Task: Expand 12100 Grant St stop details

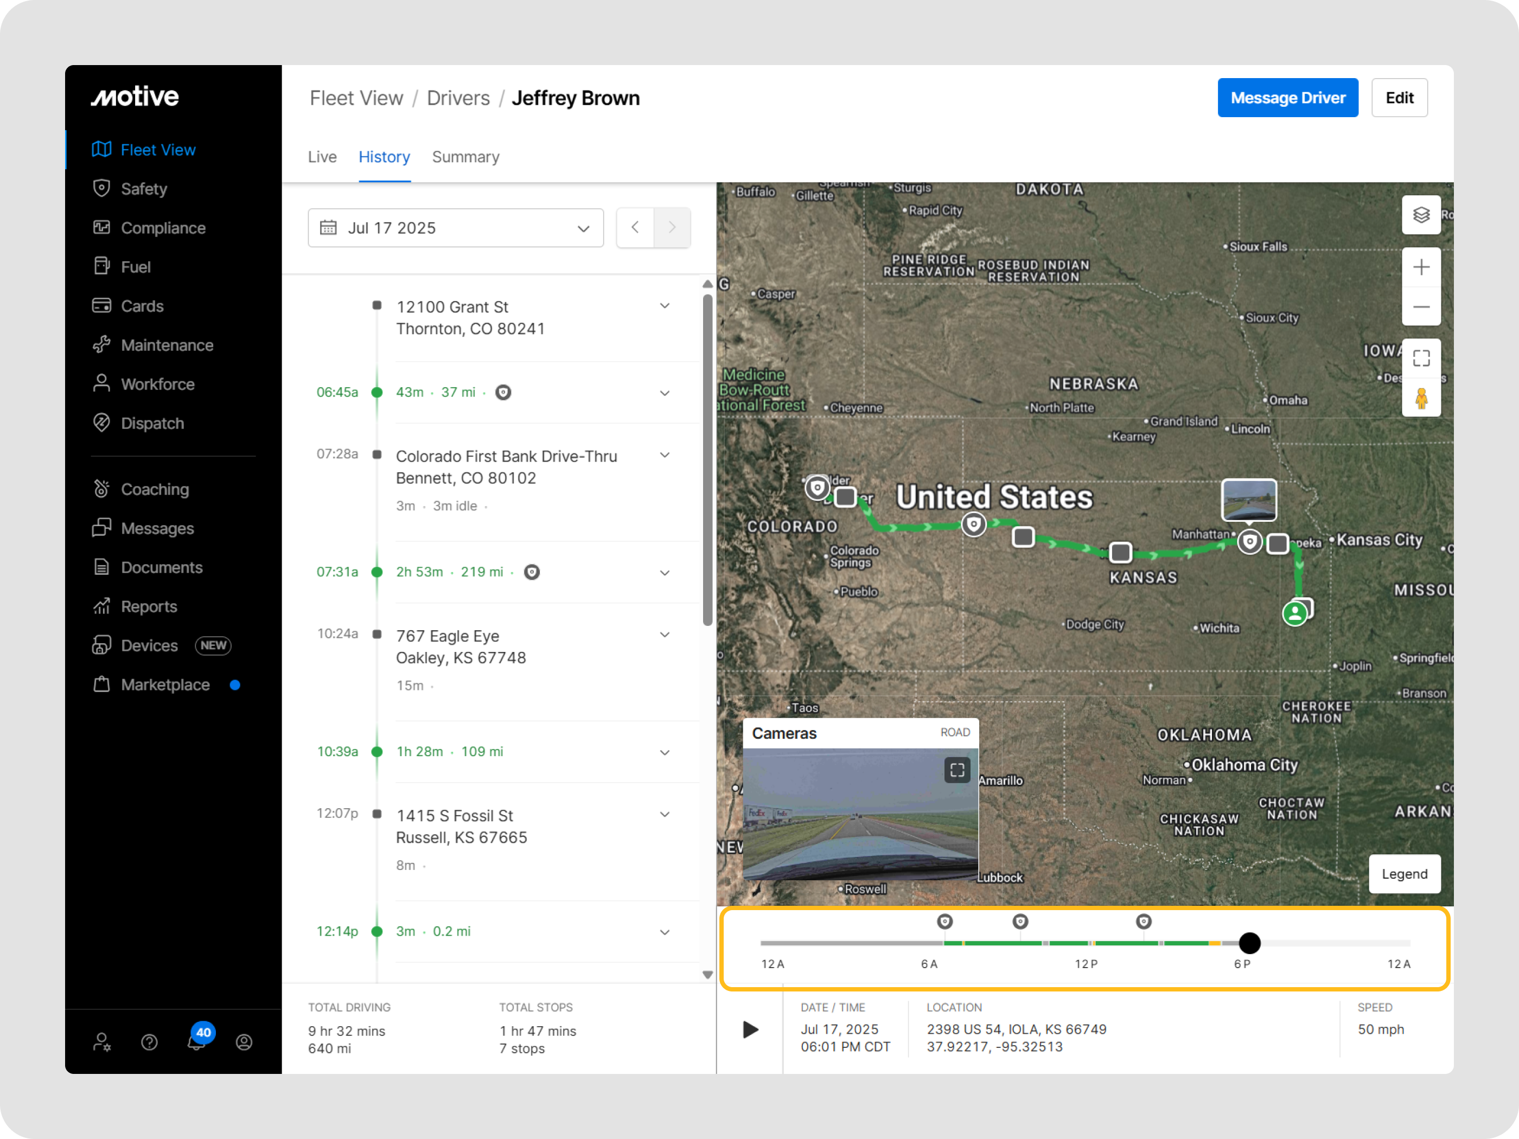Action: pos(664,306)
